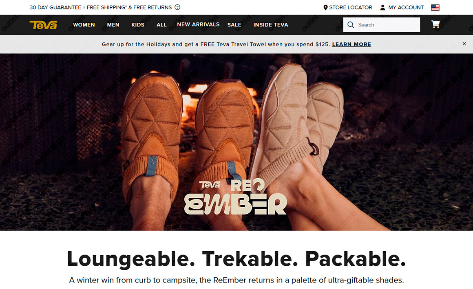Click the ReEmber hero banner image
This screenshot has height=289, width=473.
pyautogui.click(x=236, y=142)
